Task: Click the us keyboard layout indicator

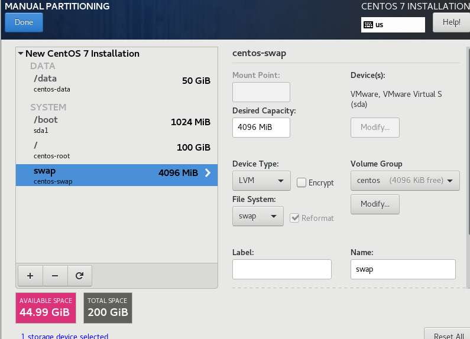Action: point(393,25)
